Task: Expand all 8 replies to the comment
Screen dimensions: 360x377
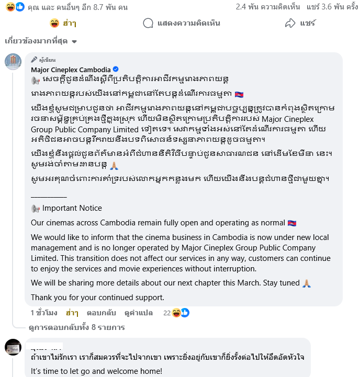Action: [x=76, y=327]
